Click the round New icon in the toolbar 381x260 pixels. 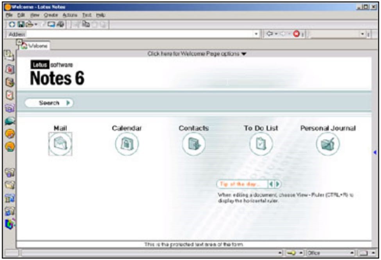pos(12,24)
